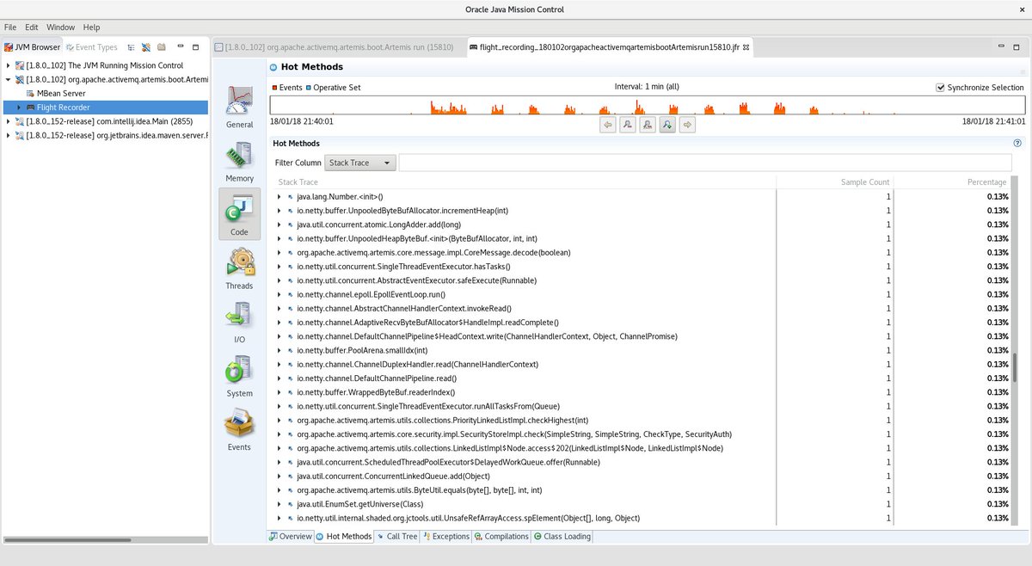
Task: Minimize the JVM Browser panel
Action: (x=180, y=47)
